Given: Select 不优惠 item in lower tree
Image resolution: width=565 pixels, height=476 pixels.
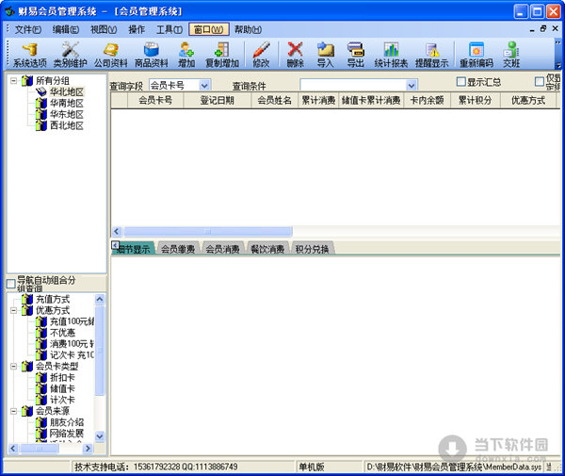Looking at the screenshot, I should click(63, 333).
